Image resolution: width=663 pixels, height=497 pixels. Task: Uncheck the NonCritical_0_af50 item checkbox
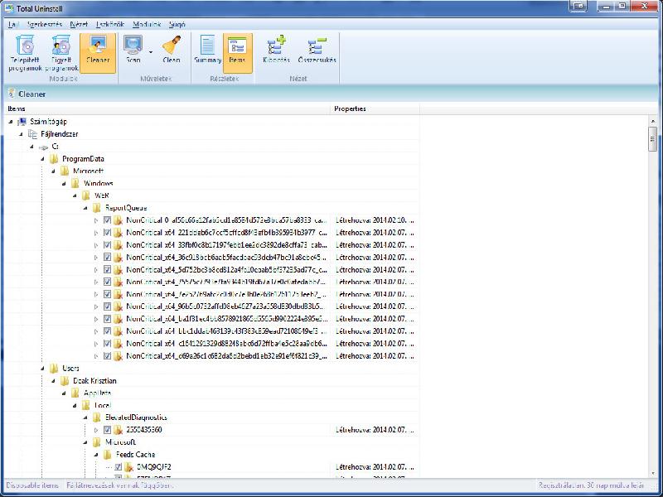(x=108, y=220)
